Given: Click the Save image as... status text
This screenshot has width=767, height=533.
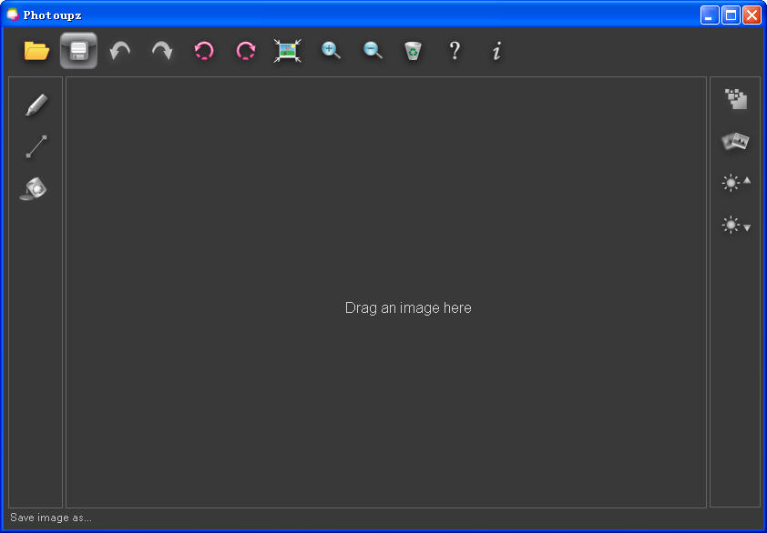Looking at the screenshot, I should pos(51,518).
